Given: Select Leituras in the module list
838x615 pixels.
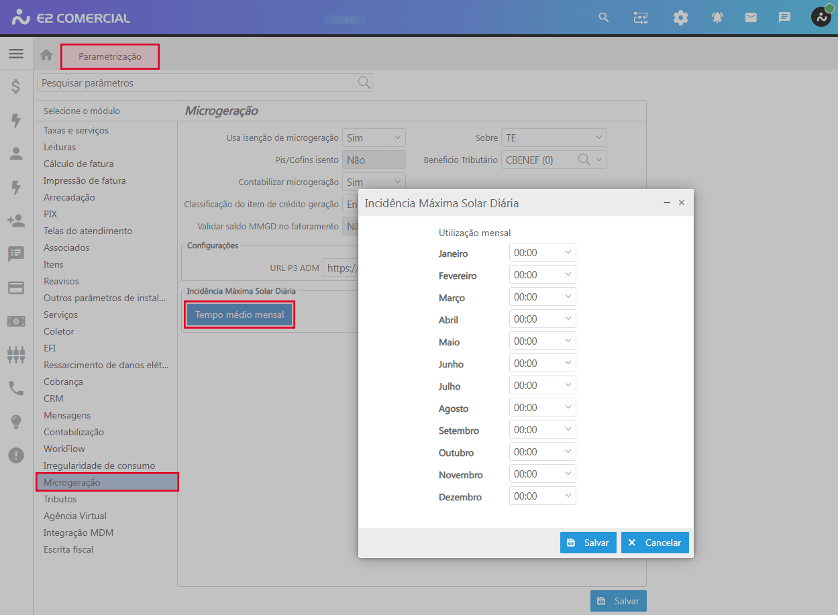Looking at the screenshot, I should pyautogui.click(x=60, y=147).
